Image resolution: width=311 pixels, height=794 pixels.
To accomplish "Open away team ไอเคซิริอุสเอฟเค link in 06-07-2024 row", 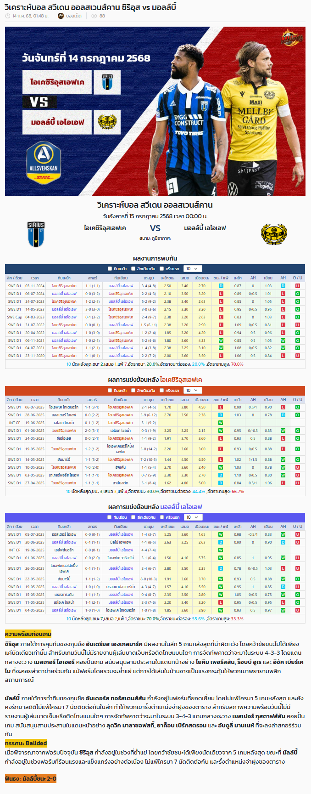I will (121, 294).
